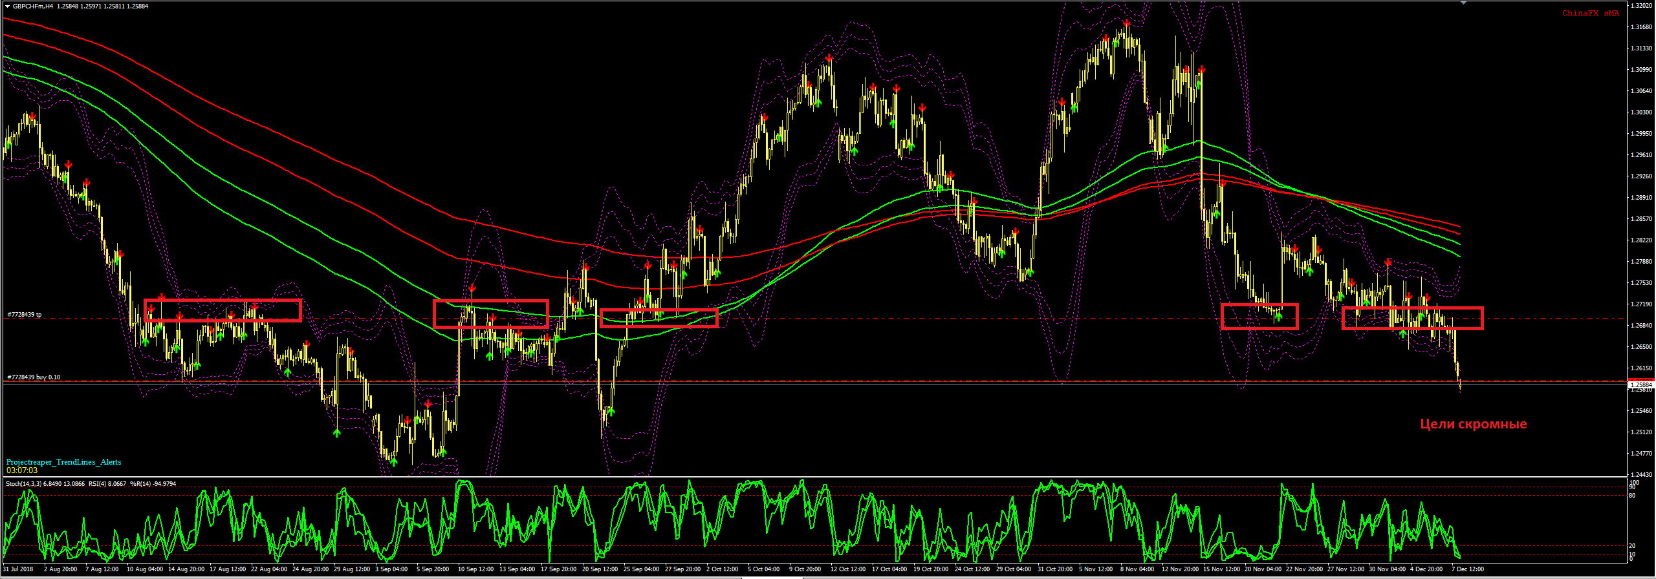Click the 12 Oct 12:00 time axis label

848,569
